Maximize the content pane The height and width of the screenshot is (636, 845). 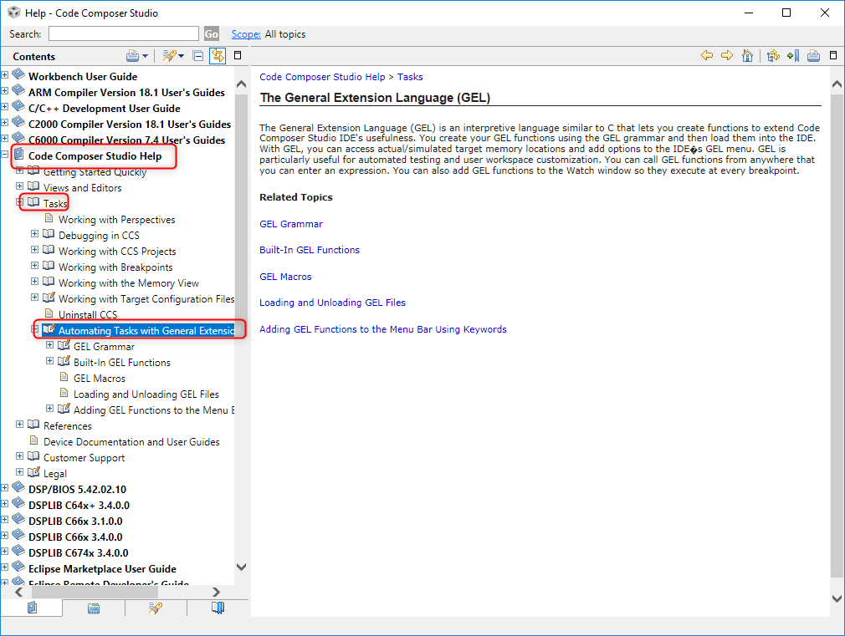(832, 55)
